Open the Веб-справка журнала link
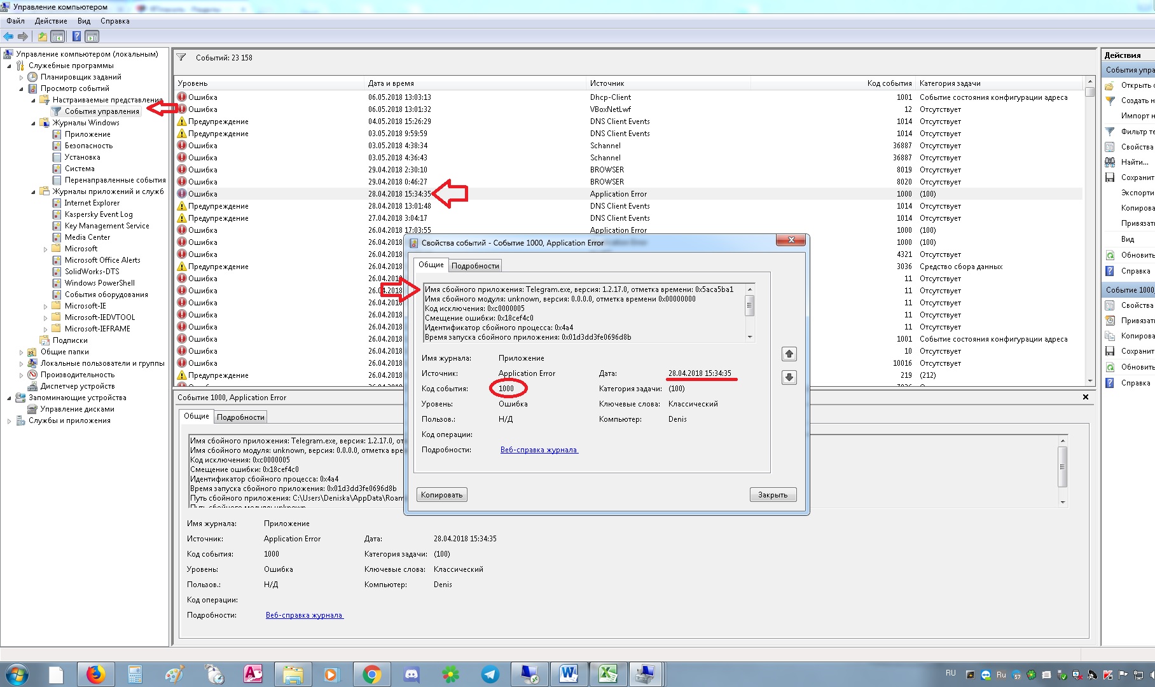1155x687 pixels. pyautogui.click(x=537, y=450)
